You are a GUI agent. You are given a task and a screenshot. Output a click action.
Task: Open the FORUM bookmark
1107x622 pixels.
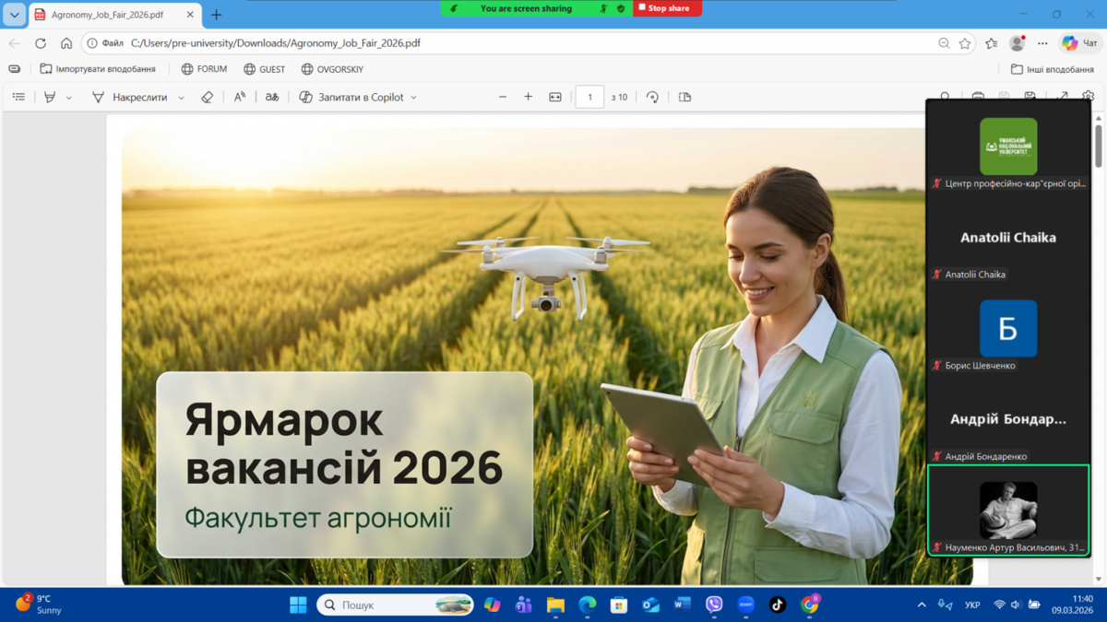click(x=204, y=69)
